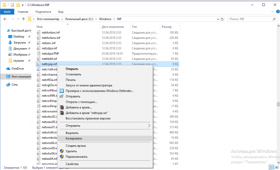This screenshot has height=170, width=280.
Task: Open музыка folder in navigation pane
Action: (x=18, y=61)
